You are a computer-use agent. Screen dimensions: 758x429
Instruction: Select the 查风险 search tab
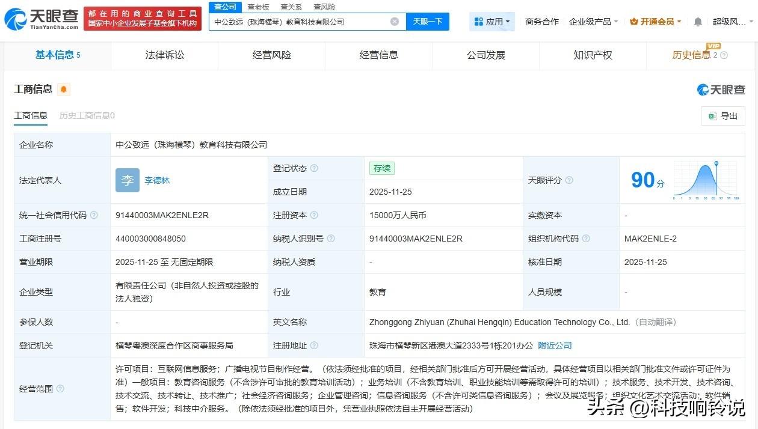(324, 7)
